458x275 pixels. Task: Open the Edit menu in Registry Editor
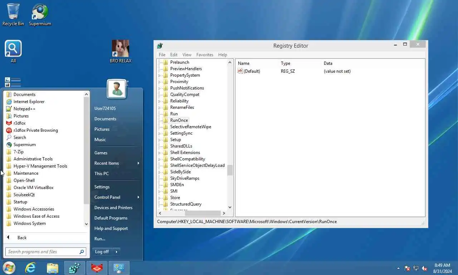click(174, 55)
